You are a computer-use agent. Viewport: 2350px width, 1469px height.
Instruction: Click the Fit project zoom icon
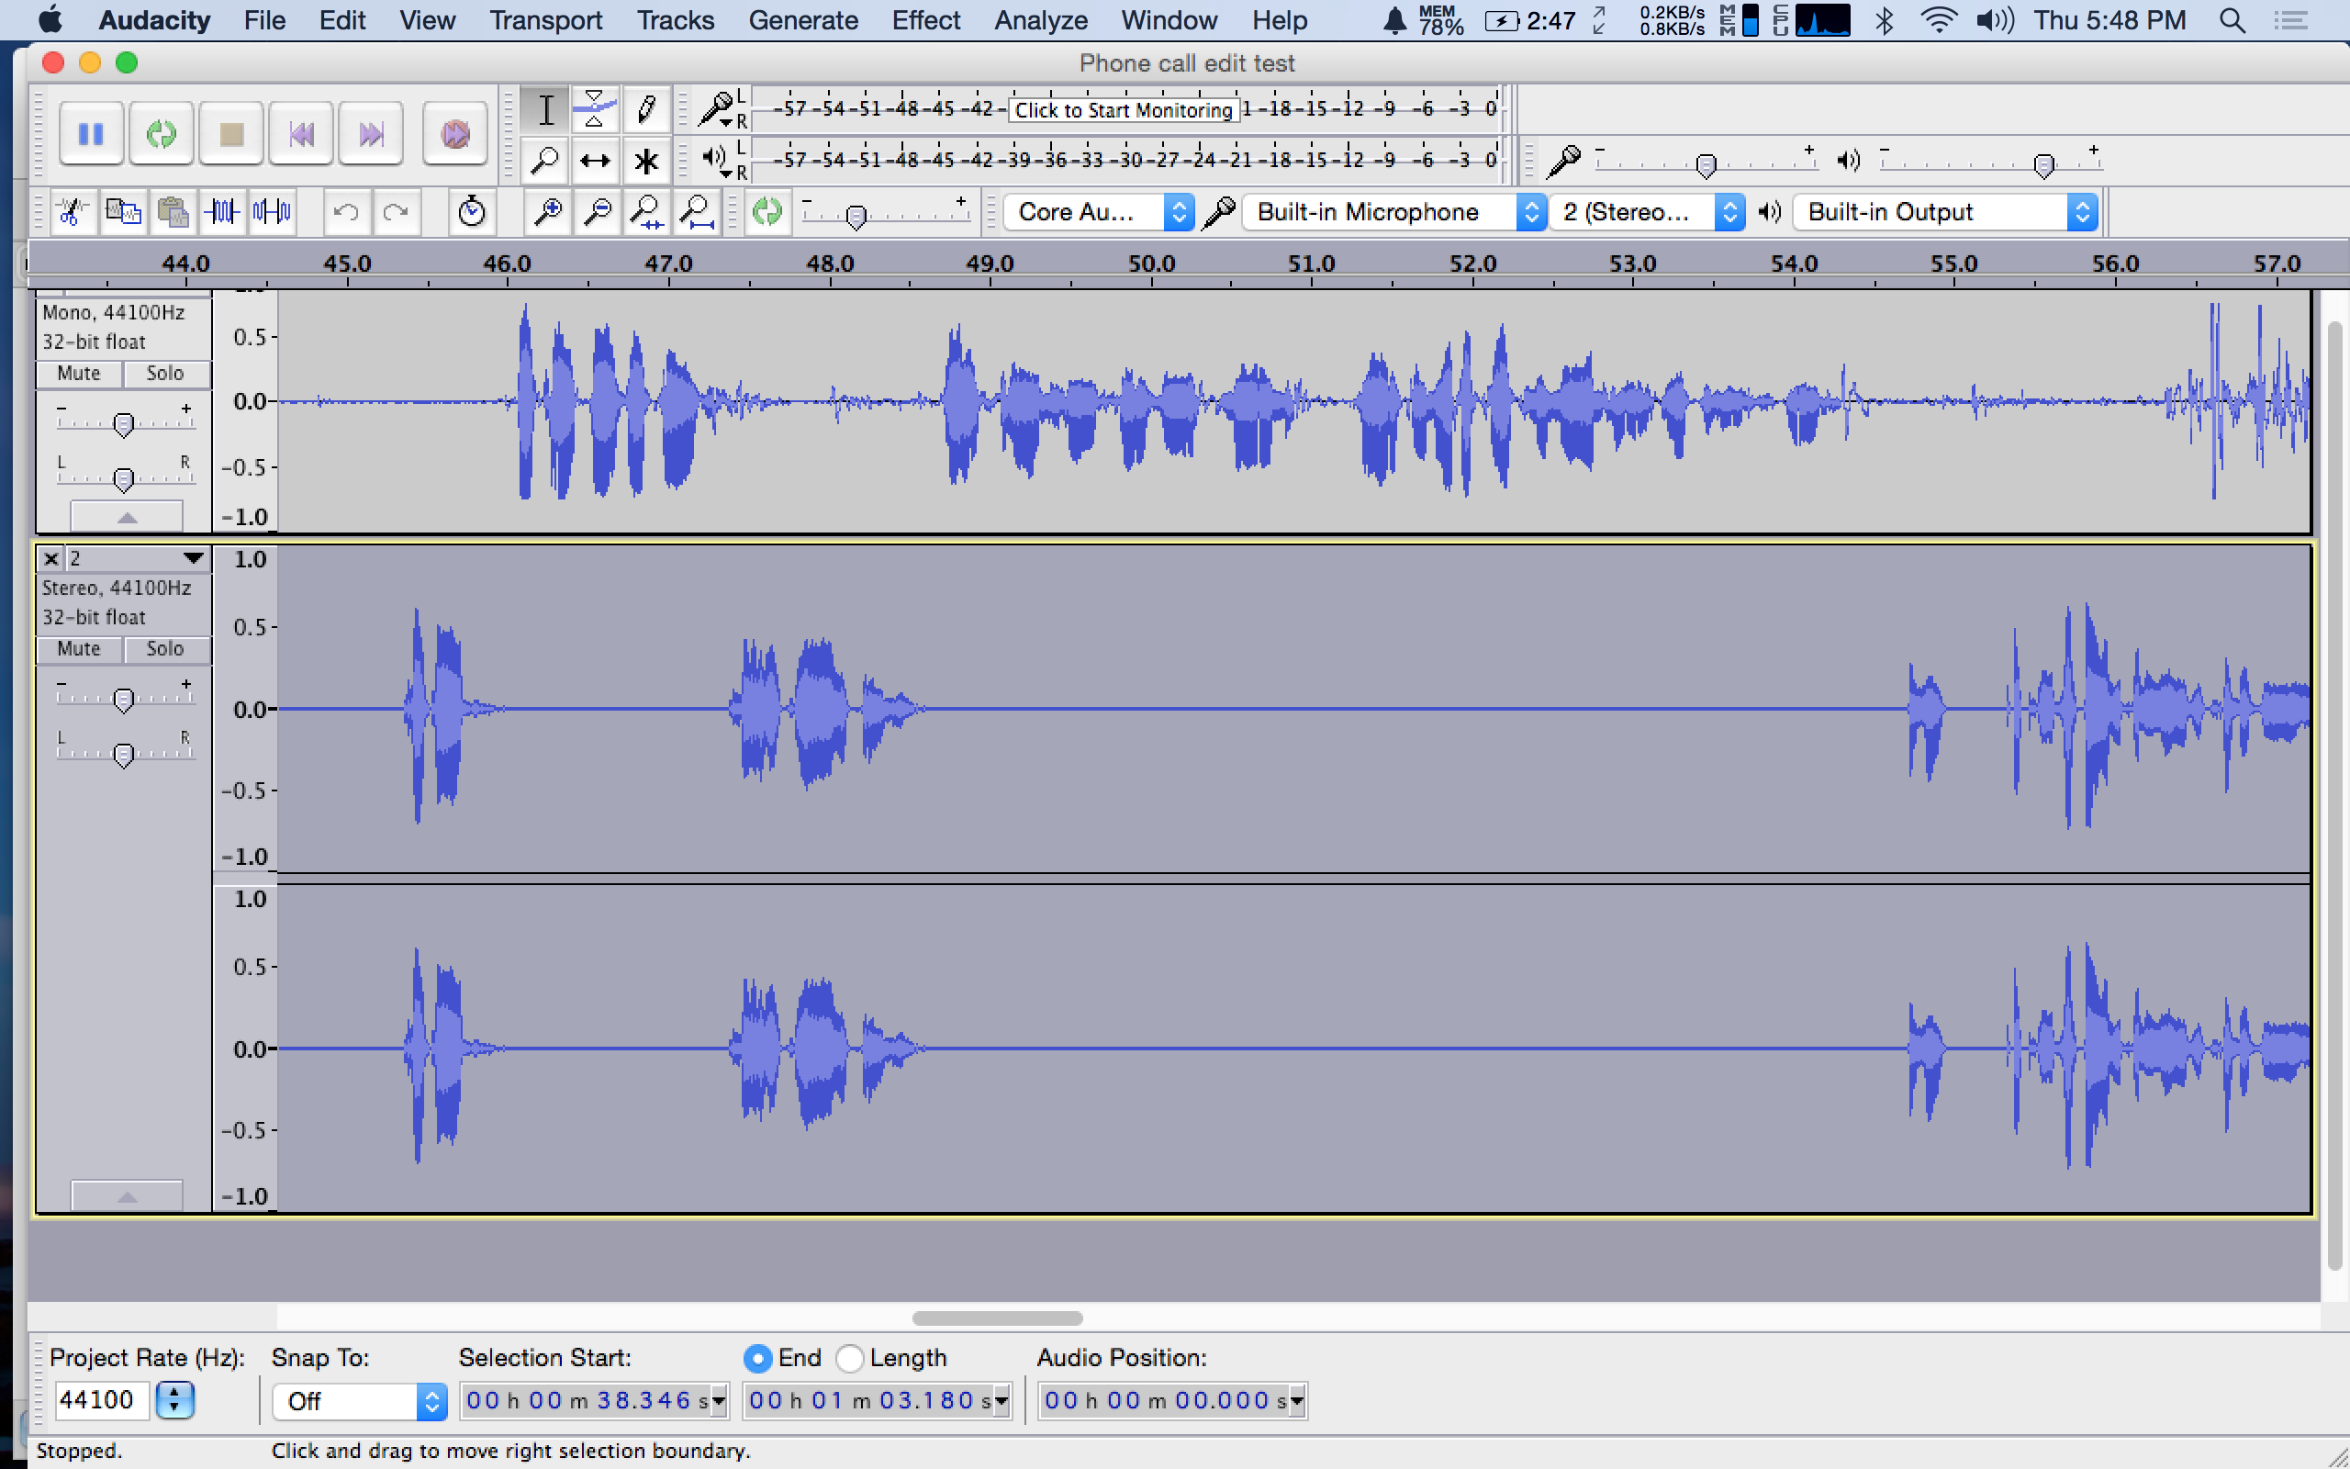coord(696,212)
